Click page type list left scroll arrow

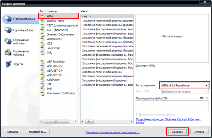(x=41, y=121)
